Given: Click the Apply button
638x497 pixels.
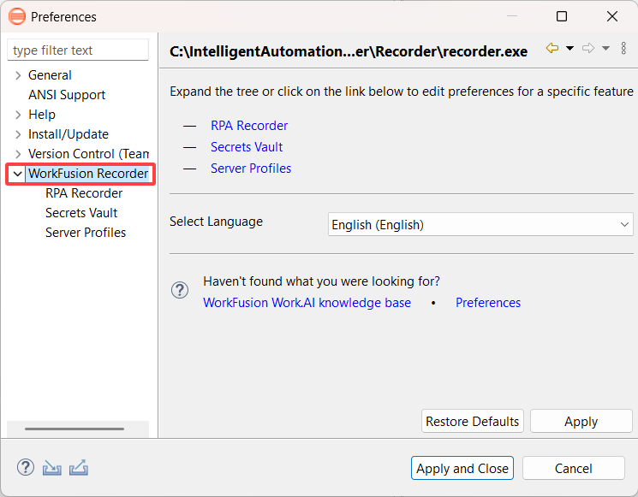Looking at the screenshot, I should [x=581, y=422].
